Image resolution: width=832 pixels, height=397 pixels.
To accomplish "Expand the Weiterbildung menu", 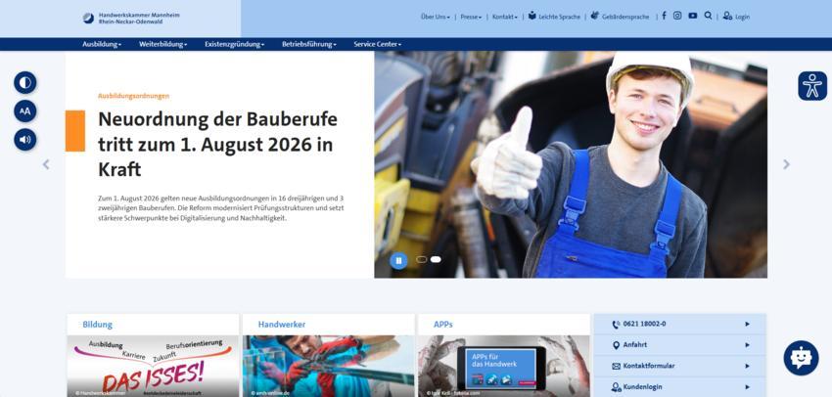I will click(162, 45).
